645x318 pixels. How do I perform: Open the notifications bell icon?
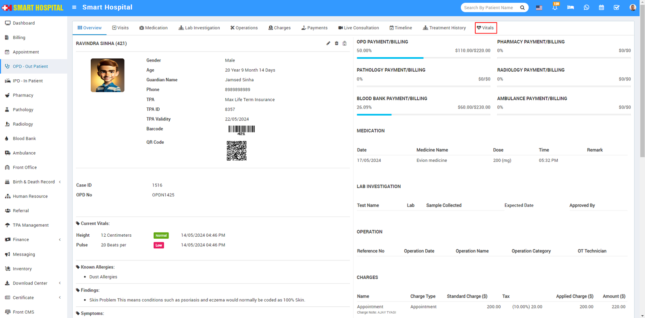click(x=555, y=8)
